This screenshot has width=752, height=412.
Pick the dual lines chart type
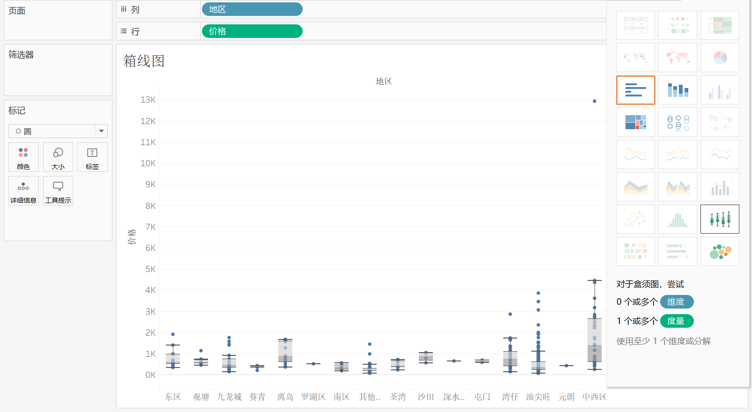720,154
